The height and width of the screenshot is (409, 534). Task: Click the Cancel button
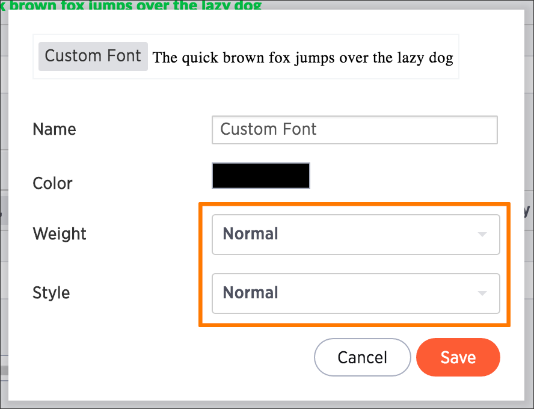pyautogui.click(x=363, y=357)
